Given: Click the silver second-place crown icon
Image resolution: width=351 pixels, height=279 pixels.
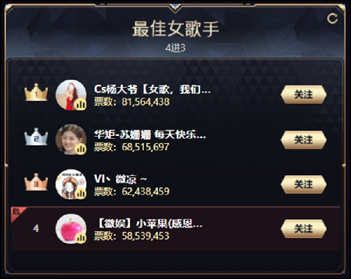Looking at the screenshot, I should 36,137.
